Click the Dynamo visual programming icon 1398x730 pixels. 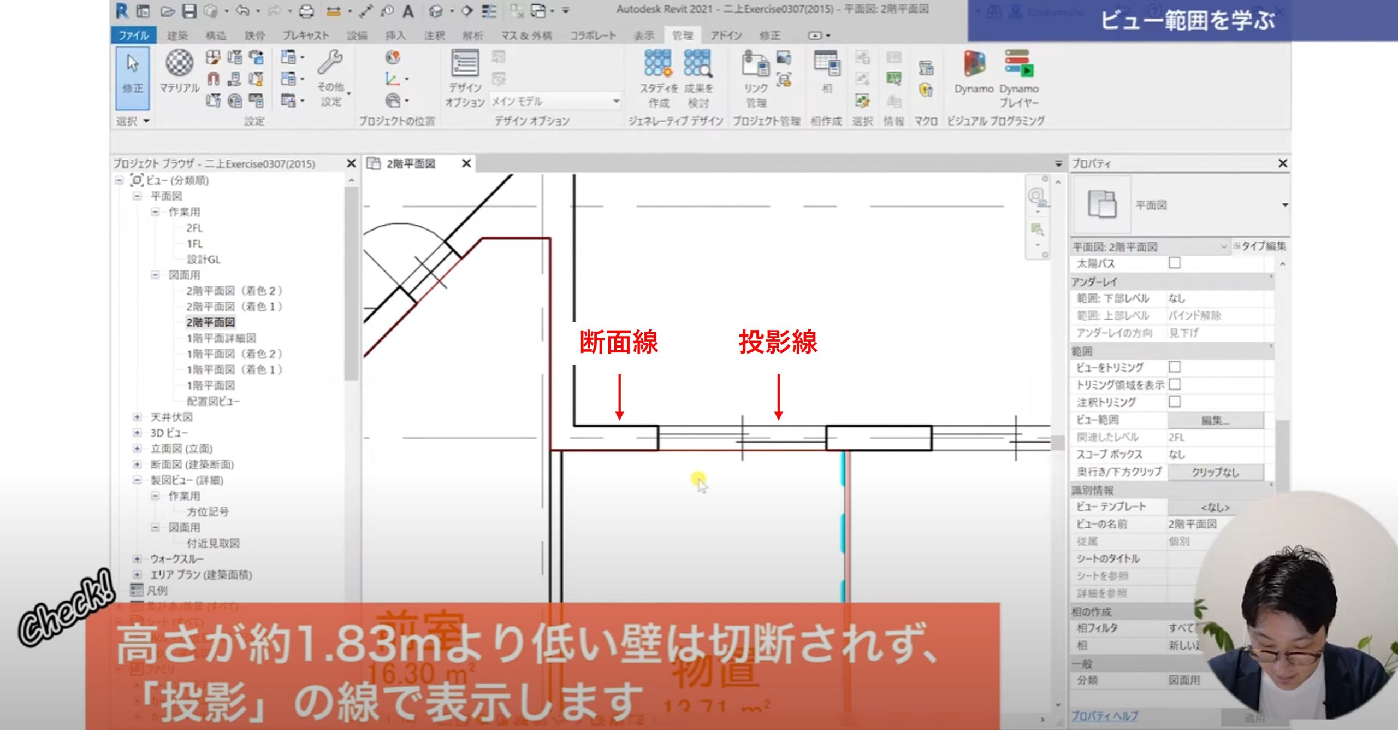[x=974, y=64]
